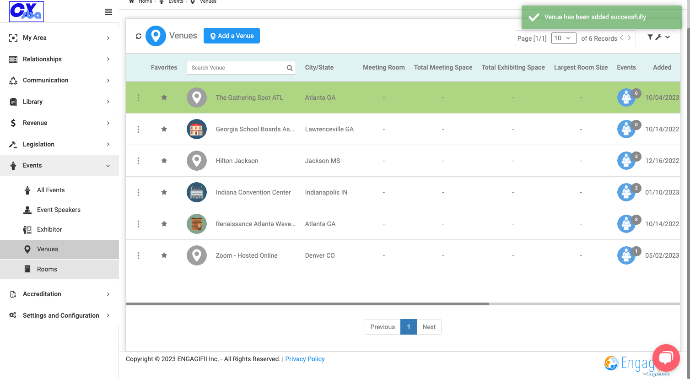The image size is (690, 379).
Task: Click the CX logo in the sidebar
Action: click(x=27, y=11)
